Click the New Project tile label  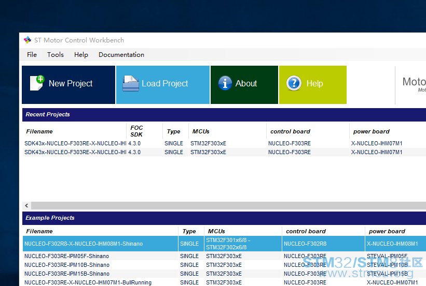coord(71,83)
